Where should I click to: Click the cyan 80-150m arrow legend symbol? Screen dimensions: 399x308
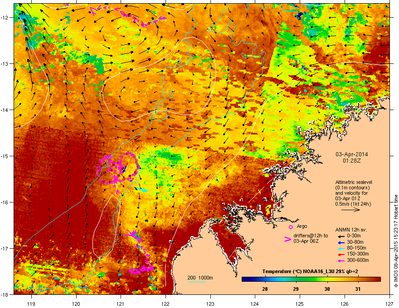(x=341, y=248)
